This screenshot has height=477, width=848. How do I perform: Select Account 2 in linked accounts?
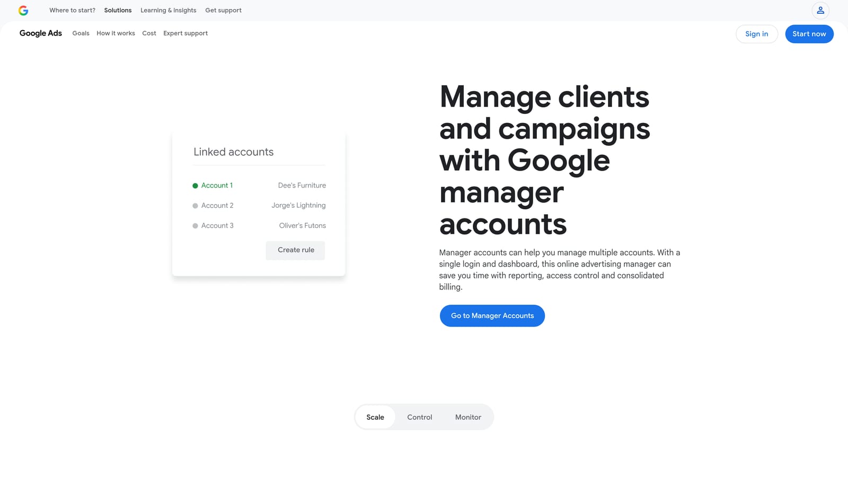[x=217, y=206]
